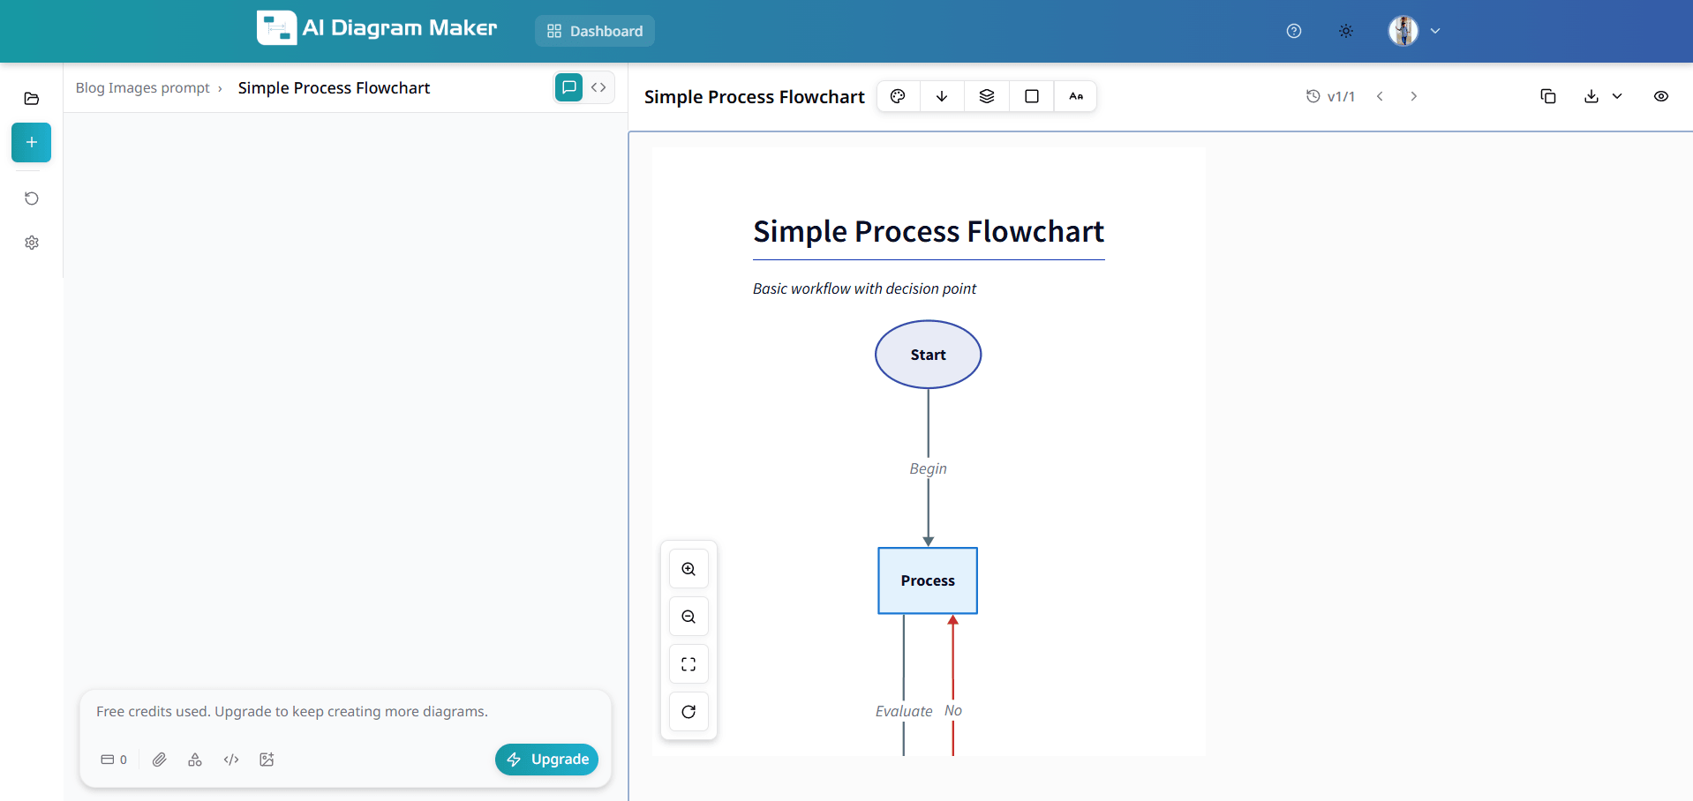Change diagram direction using the arrow icon

pyautogui.click(x=941, y=96)
